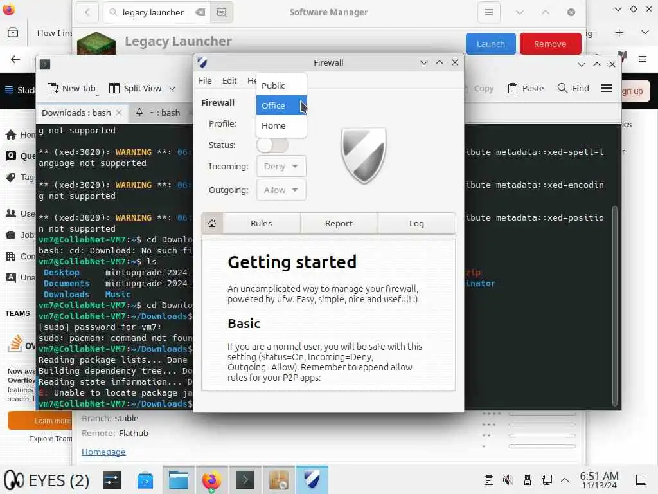Click Paste in terminal toolbar

tap(526, 88)
